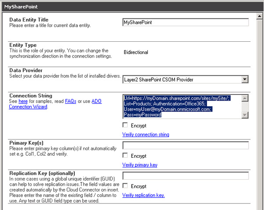Click the Verify connection string link

146,134
